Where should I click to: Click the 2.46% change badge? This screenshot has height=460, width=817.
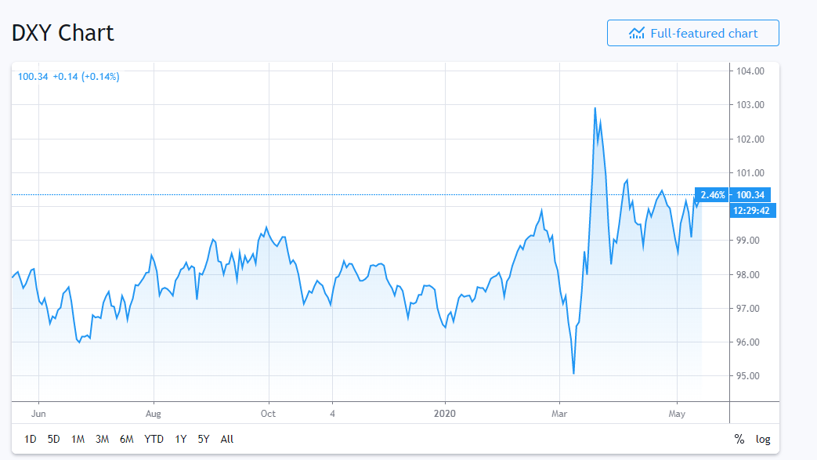(x=713, y=194)
